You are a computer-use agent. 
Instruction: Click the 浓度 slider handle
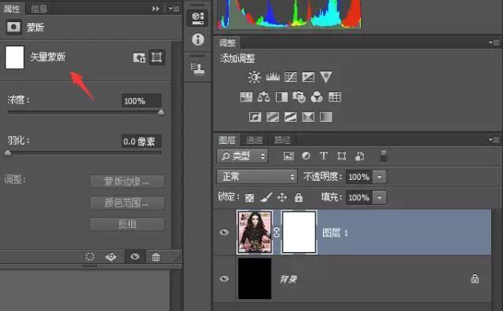pos(161,112)
